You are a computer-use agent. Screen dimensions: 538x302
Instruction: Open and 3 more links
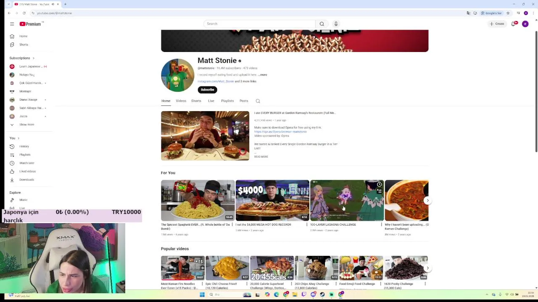[x=245, y=81]
